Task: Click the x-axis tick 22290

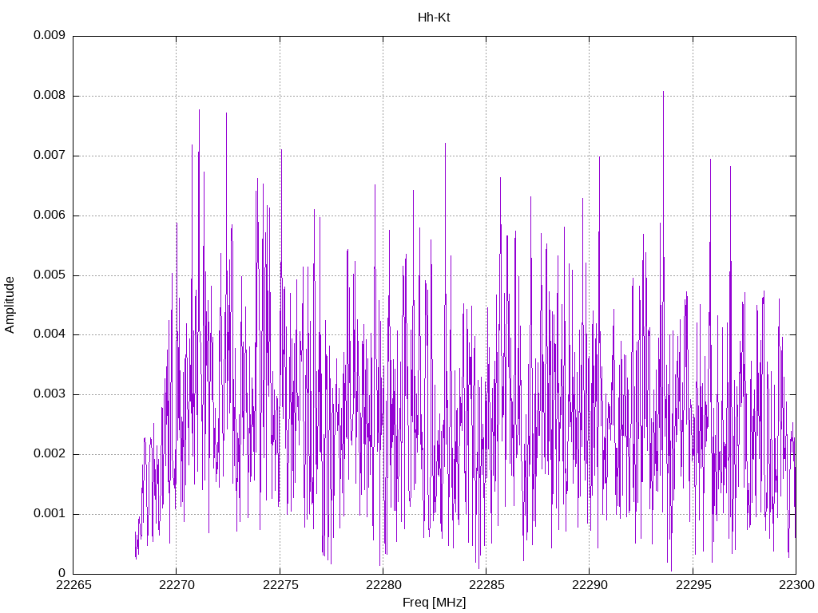Action: coord(590,585)
